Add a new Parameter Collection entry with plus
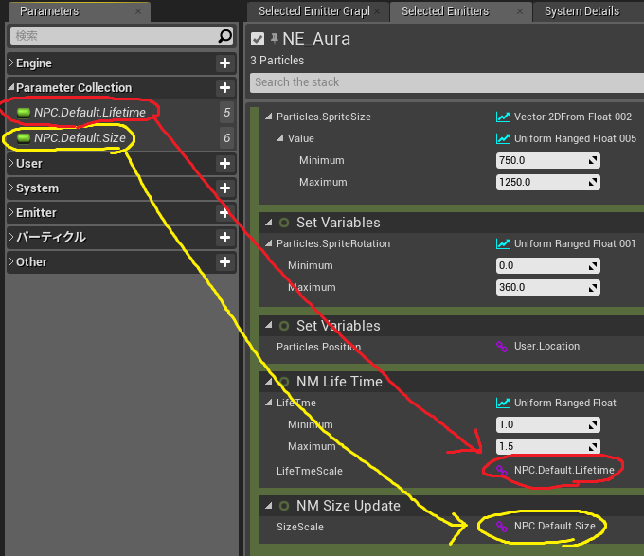 point(224,87)
